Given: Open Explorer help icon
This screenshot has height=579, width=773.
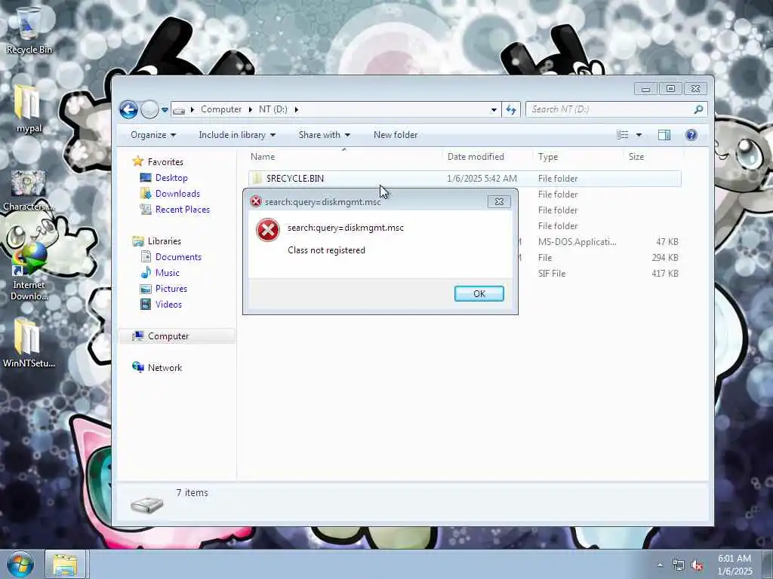Looking at the screenshot, I should pyautogui.click(x=691, y=135).
